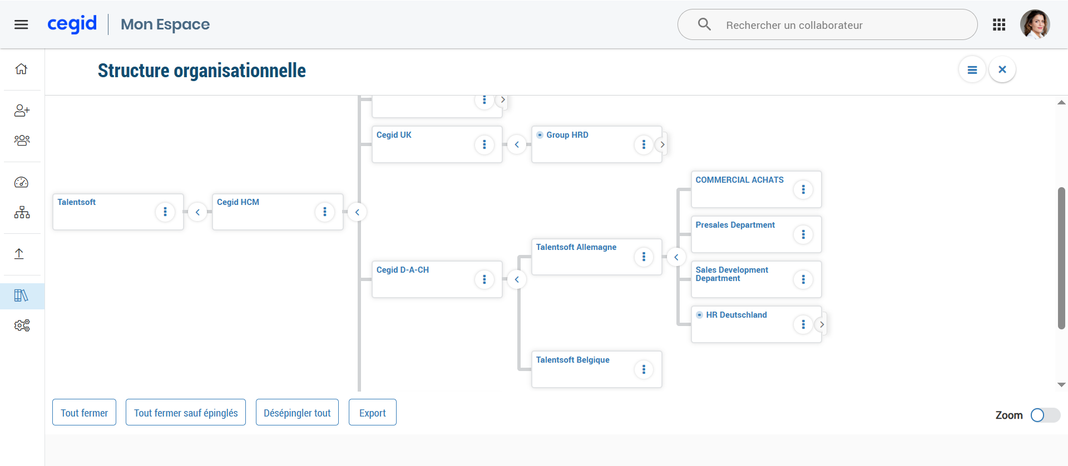
Task: Click the Export button
Action: (372, 413)
